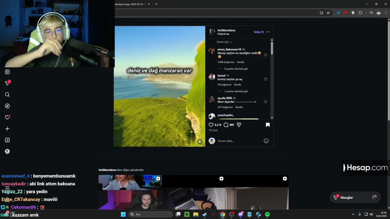
Task: Like the post with the heart icon
Action: pos(211,125)
